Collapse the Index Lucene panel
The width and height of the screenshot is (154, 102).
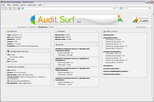[145, 32]
